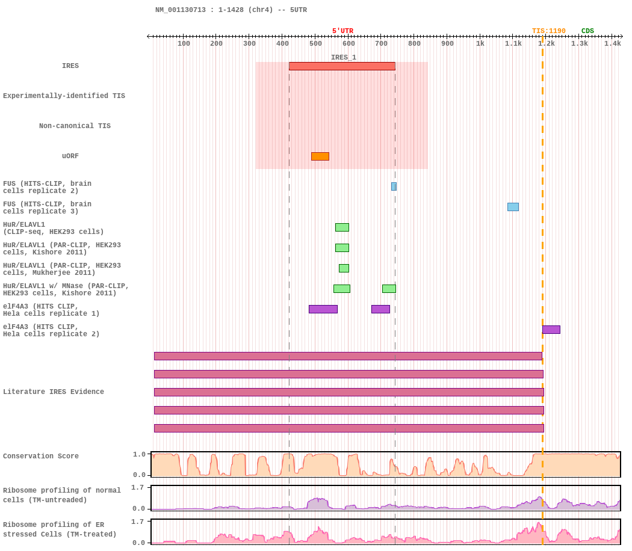This screenshot has width=632, height=551.
Task: Select the HuR/ELAVL1 CLIP-seq HEK293 label
Action: 53,229
